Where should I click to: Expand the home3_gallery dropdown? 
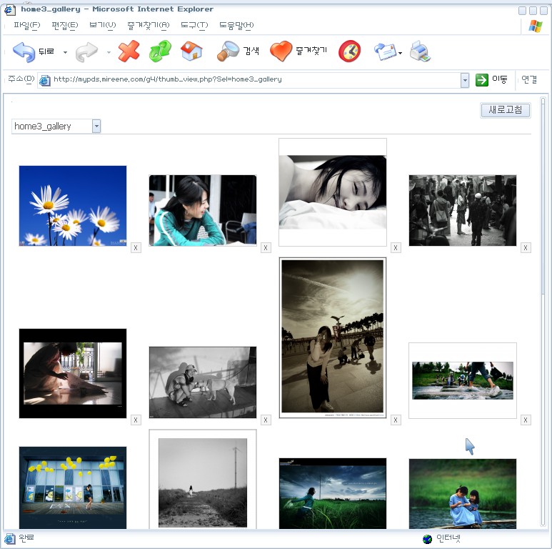point(96,127)
